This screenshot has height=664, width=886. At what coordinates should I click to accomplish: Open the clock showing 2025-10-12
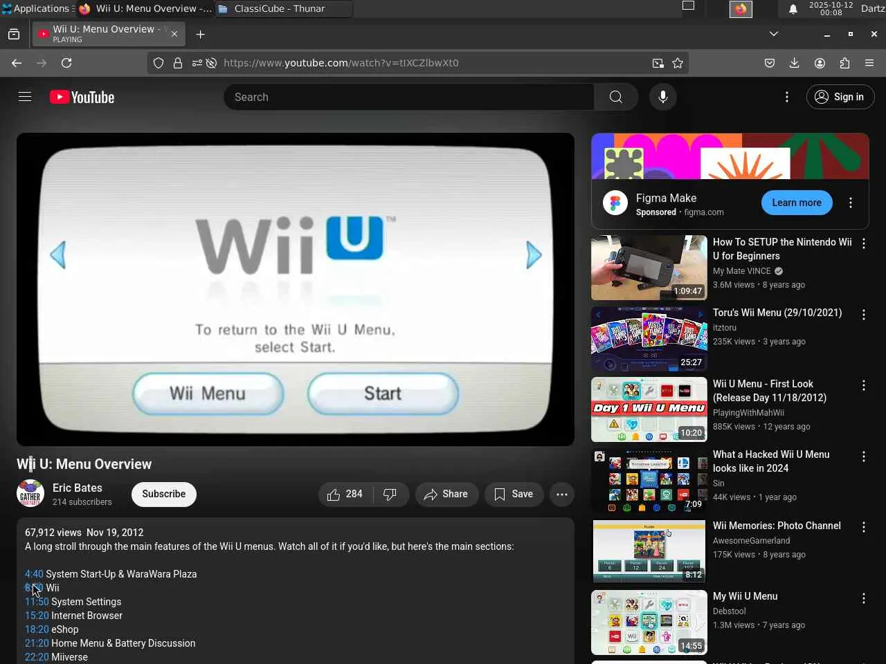pyautogui.click(x=831, y=9)
